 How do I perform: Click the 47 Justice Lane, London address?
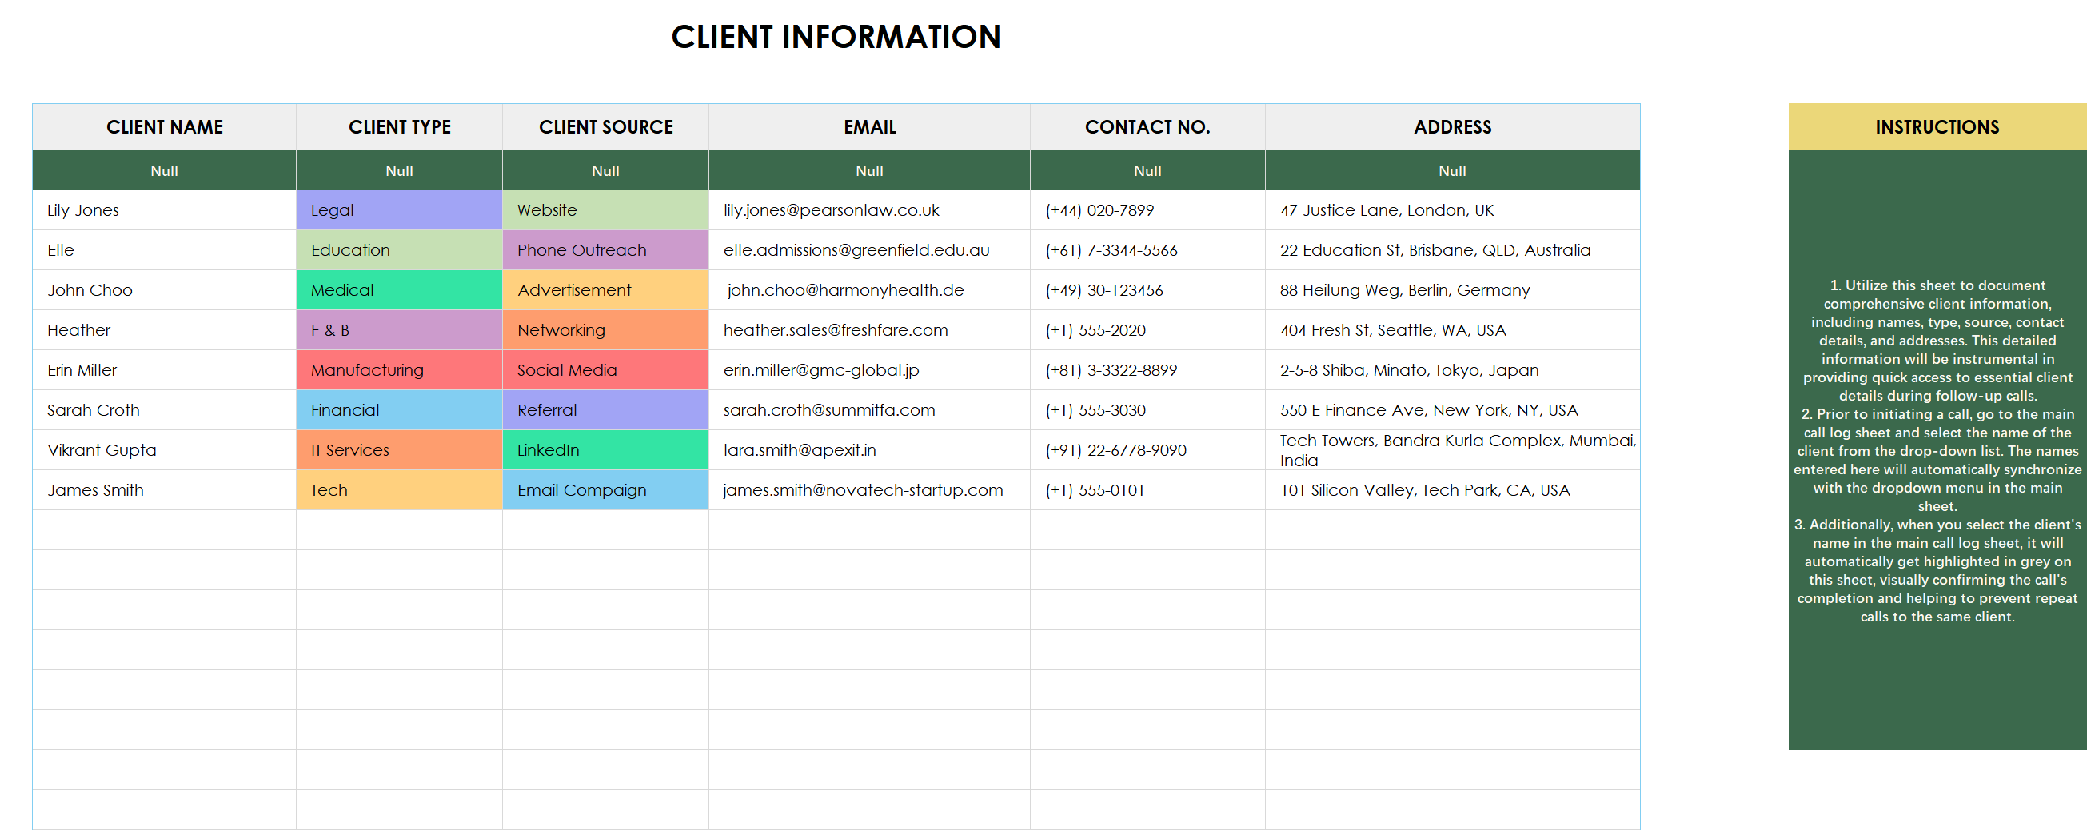tap(1453, 211)
